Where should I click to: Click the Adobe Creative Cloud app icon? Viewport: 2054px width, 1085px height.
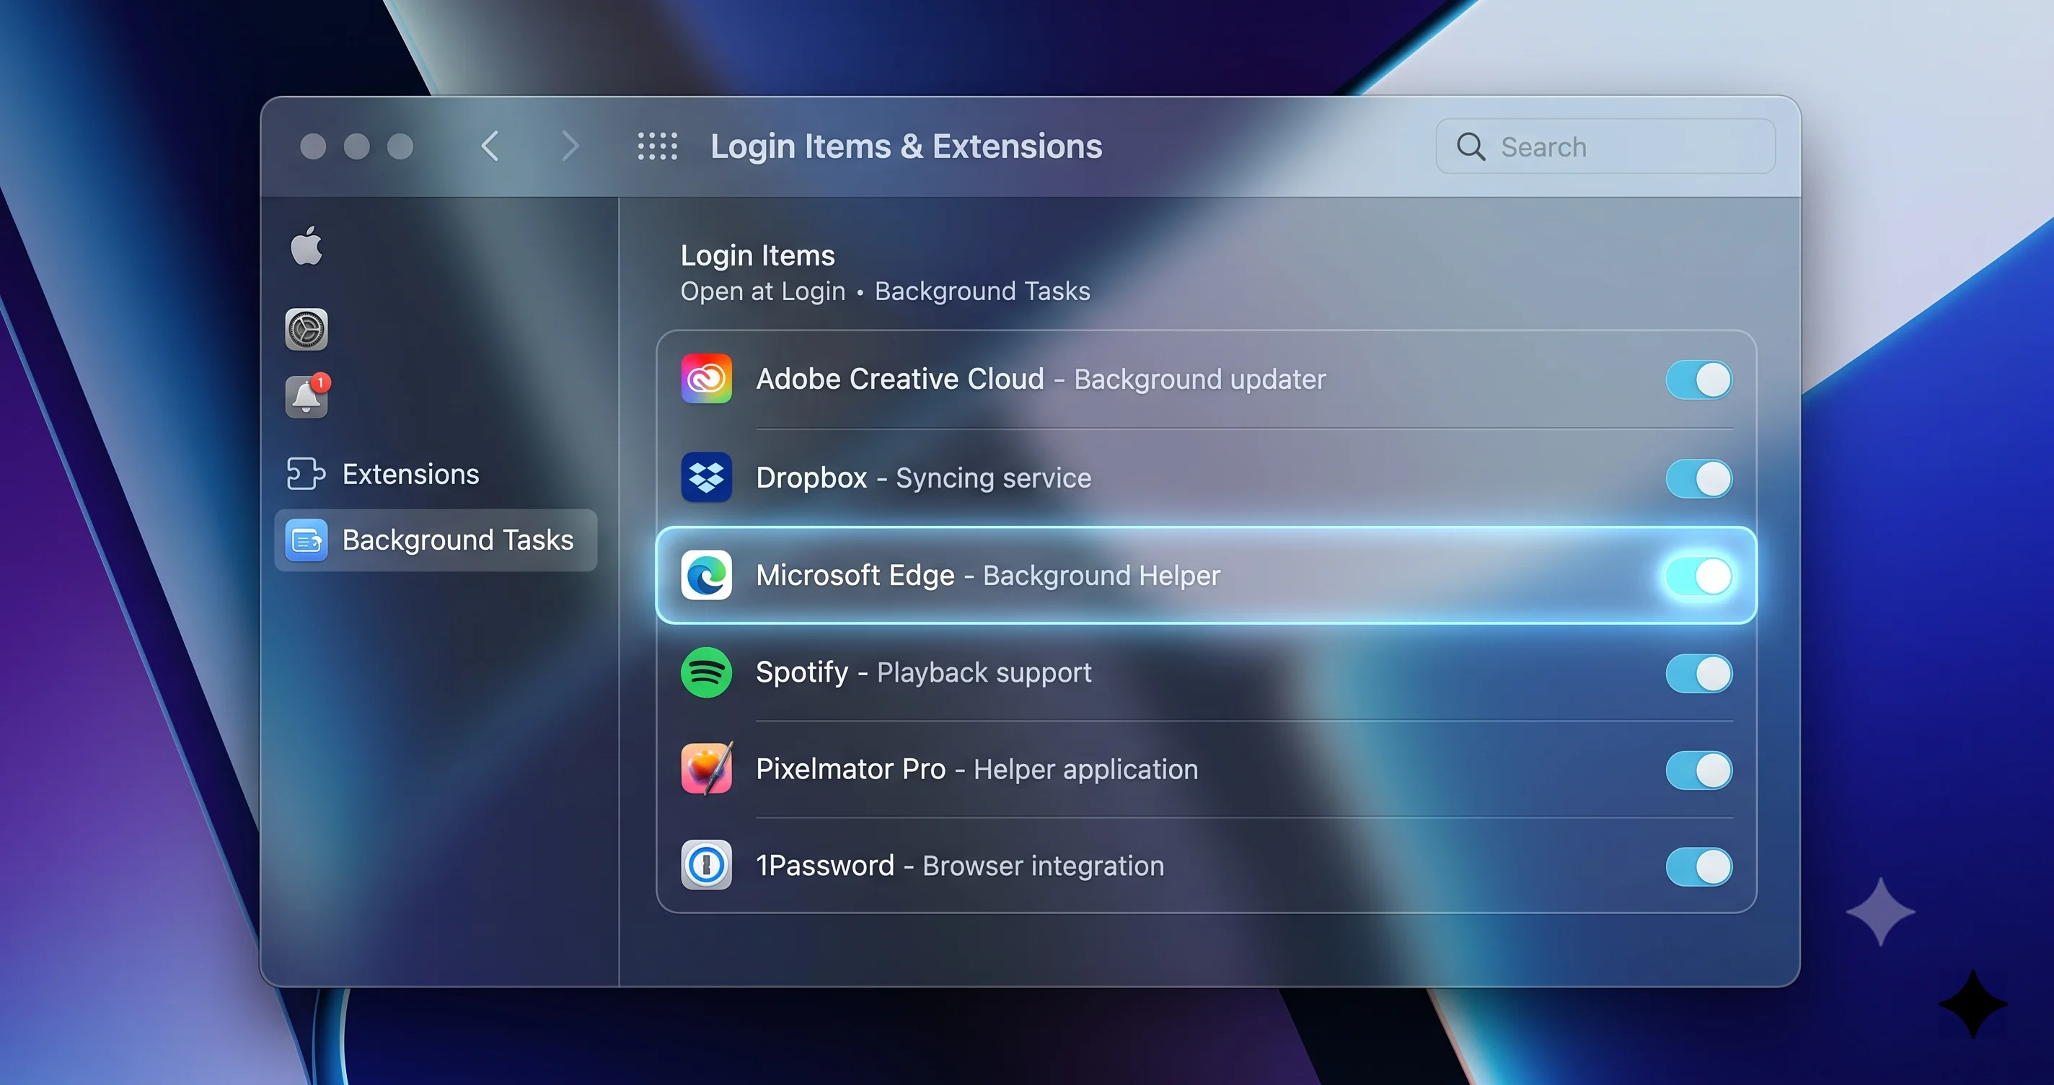click(x=707, y=379)
